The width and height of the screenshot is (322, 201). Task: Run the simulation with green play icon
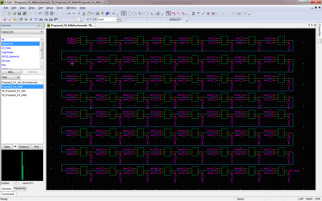(x=26, y=19)
